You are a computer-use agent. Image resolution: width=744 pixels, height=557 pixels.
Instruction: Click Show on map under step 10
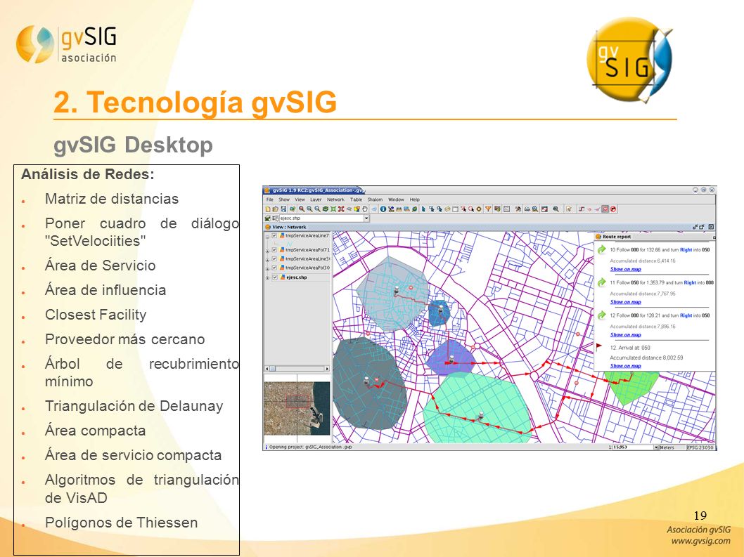click(625, 269)
